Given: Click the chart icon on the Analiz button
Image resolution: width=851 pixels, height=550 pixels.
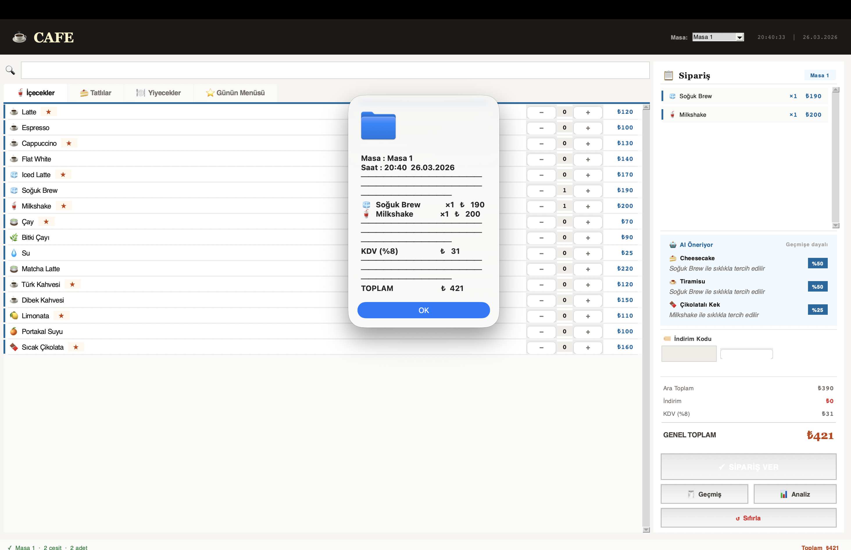Looking at the screenshot, I should pos(784,494).
